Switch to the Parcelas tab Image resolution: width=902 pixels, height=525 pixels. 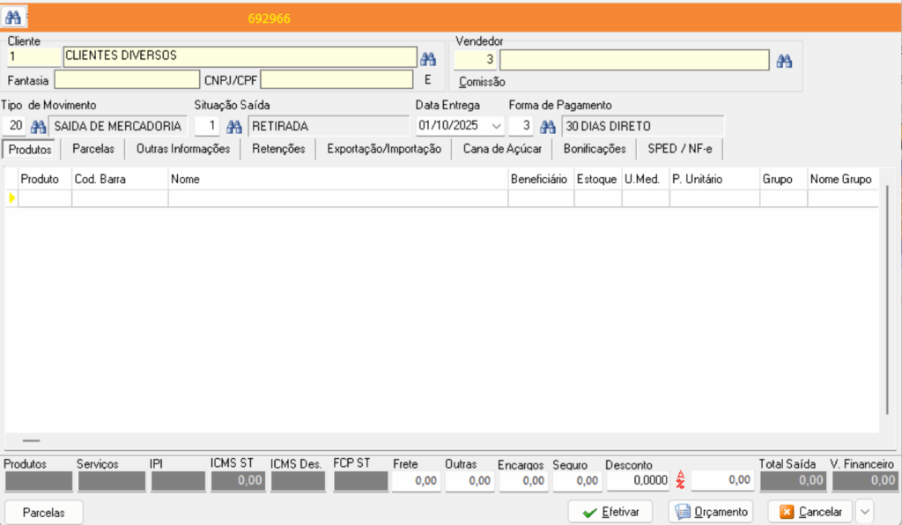click(x=93, y=149)
